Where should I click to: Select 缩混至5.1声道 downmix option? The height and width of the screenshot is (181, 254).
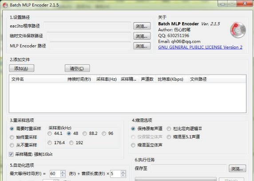[x=183, y=137]
